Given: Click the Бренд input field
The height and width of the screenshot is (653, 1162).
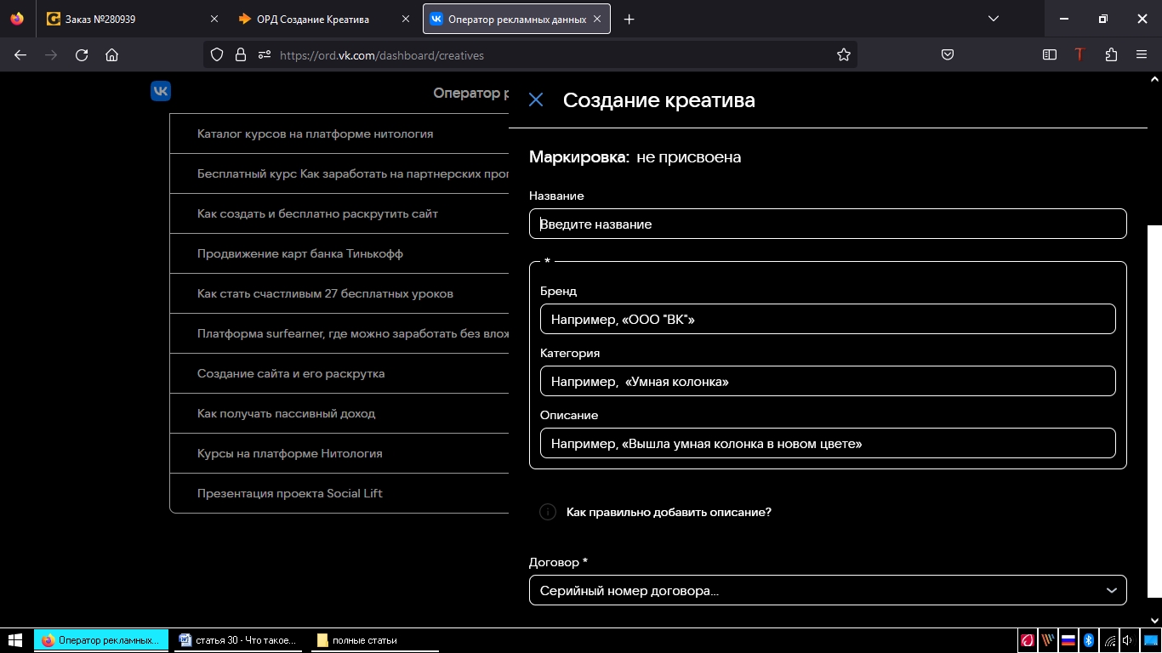Looking at the screenshot, I should 828,319.
